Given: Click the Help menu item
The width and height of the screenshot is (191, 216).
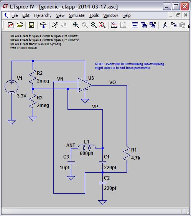Looking at the screenshot, I should point(127,15).
